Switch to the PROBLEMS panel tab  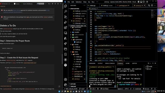(92, 63)
